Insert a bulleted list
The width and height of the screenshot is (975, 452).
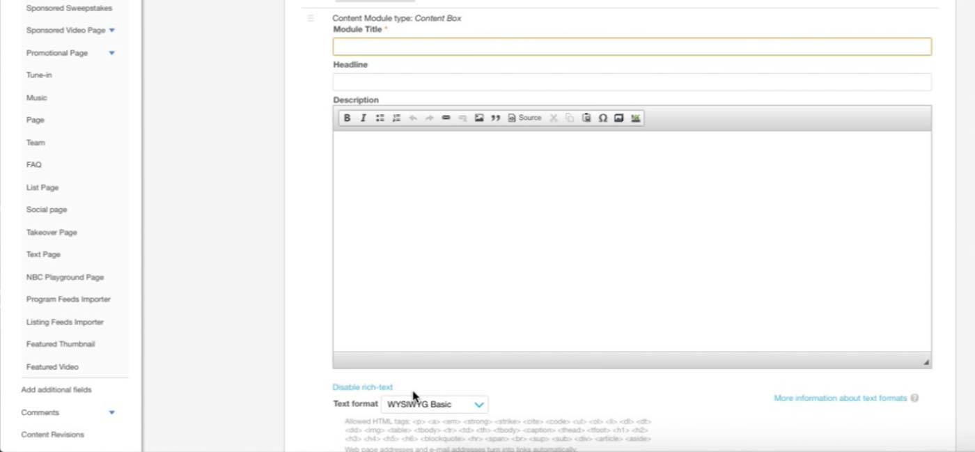pos(380,118)
